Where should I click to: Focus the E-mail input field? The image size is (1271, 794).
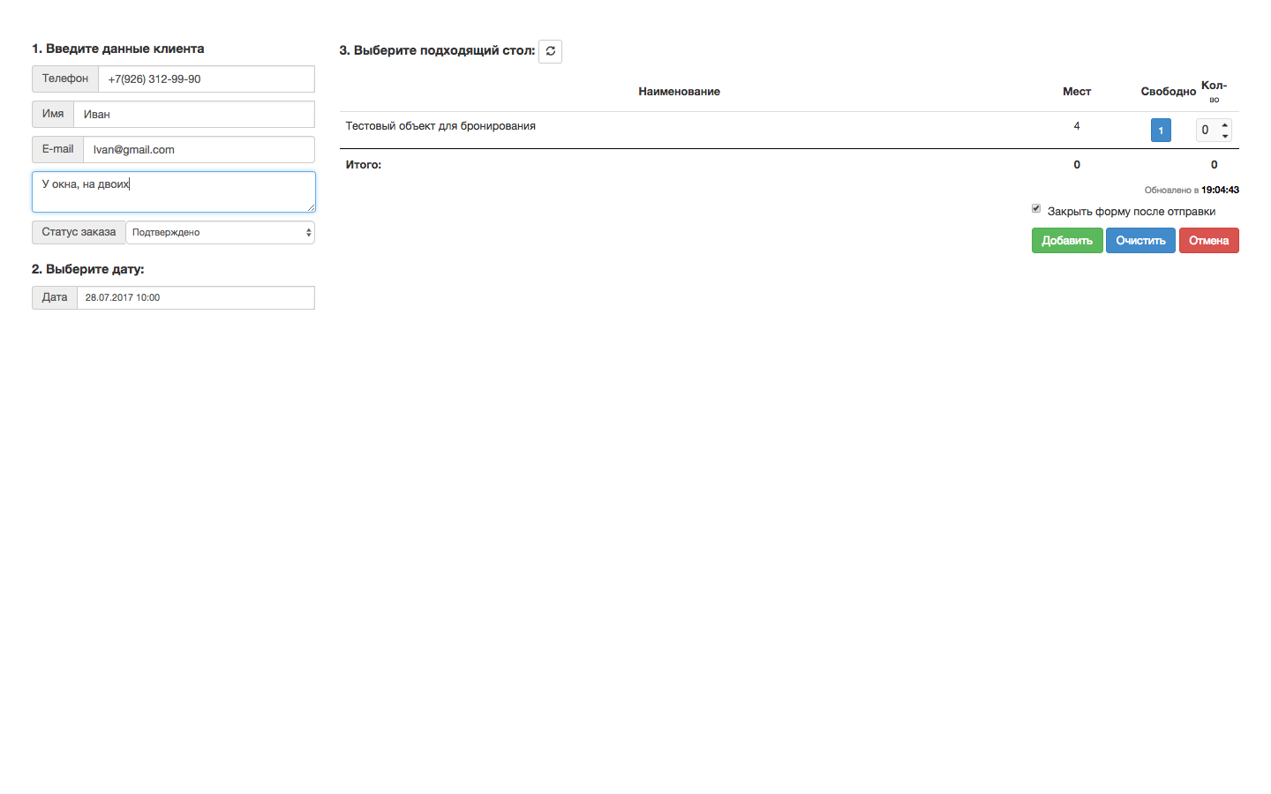click(x=199, y=149)
